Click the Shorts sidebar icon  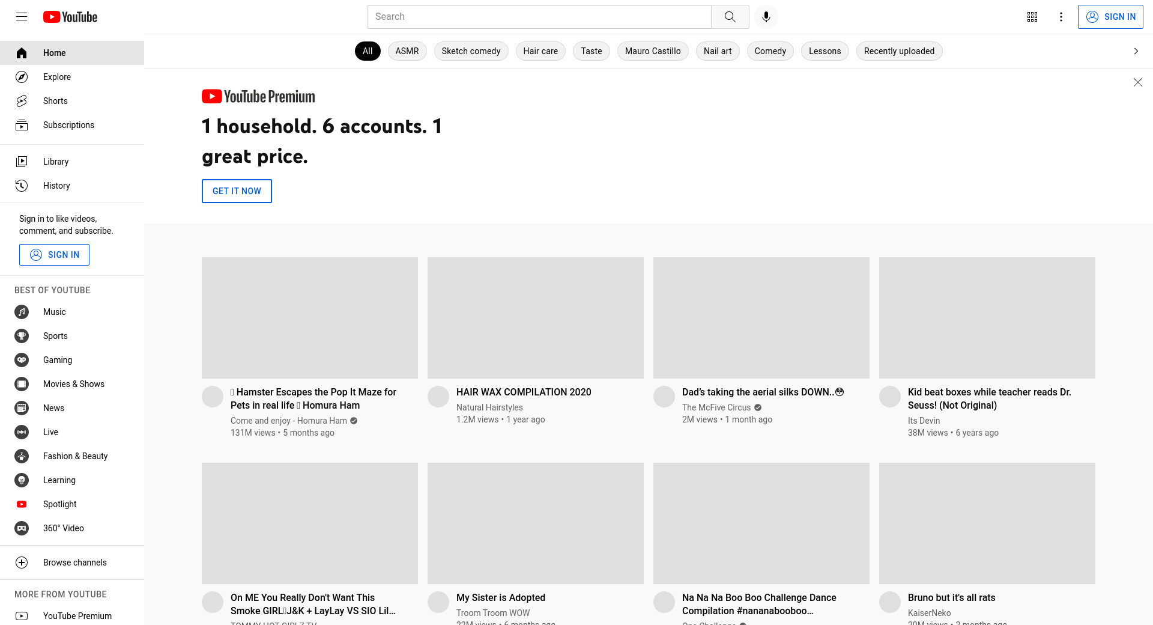22,101
